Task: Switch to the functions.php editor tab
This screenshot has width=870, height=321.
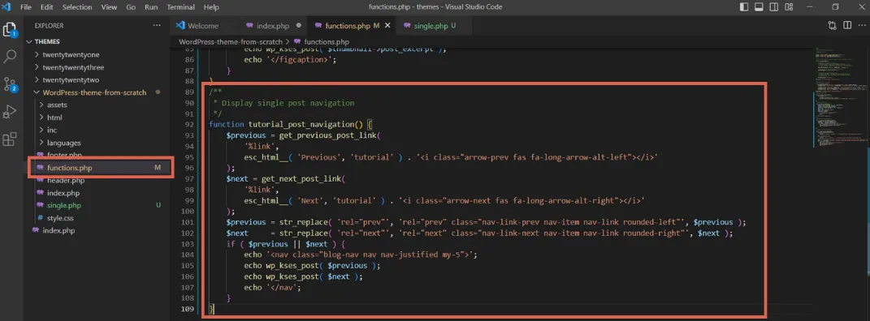Action: point(351,25)
